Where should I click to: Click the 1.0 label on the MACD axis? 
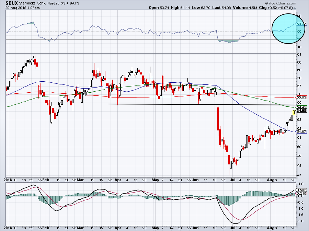click(x=301, y=184)
